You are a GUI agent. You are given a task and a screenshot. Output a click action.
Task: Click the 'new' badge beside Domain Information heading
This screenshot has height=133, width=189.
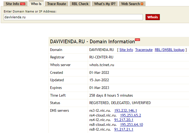coord(137,40)
